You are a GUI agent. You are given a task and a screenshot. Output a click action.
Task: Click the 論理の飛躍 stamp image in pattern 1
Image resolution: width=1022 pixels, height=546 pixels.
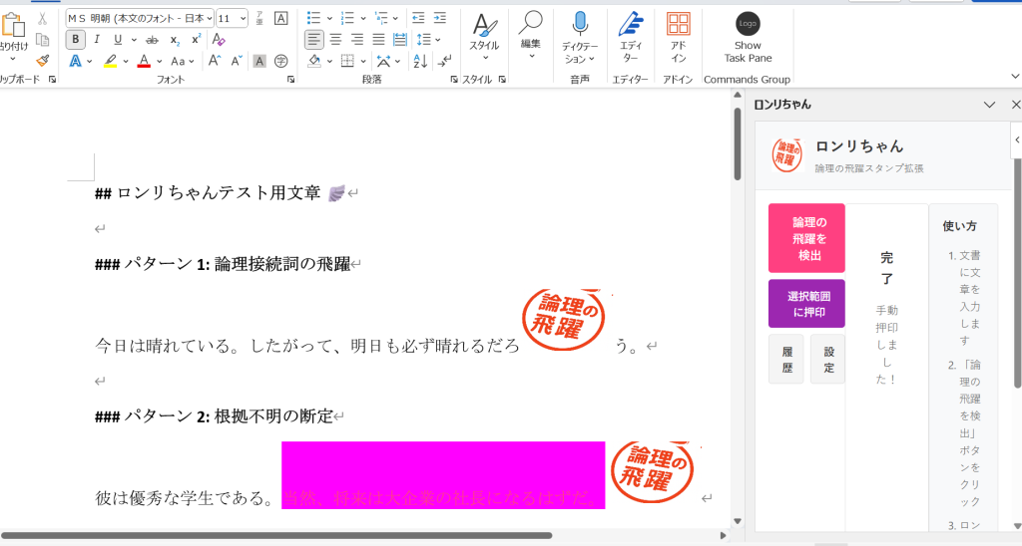tap(565, 320)
